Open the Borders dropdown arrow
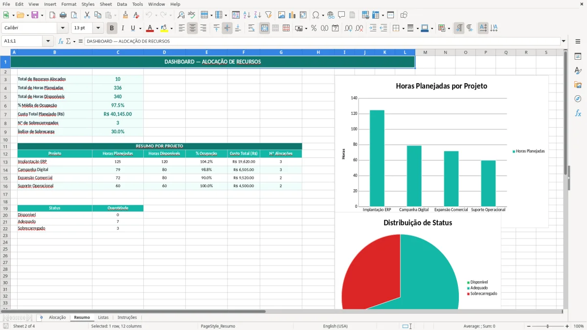Viewport: 587px width, 330px height. pos(403,28)
